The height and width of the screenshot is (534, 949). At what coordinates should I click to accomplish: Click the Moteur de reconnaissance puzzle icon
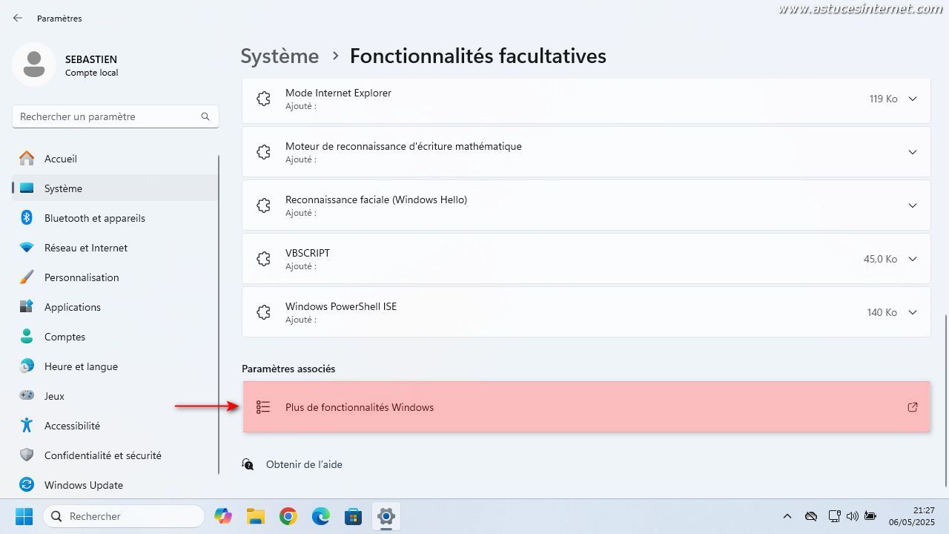tap(263, 152)
